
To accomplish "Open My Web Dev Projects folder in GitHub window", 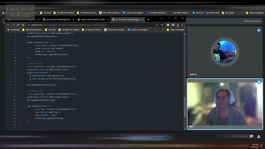I will 69,30.
